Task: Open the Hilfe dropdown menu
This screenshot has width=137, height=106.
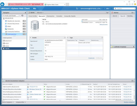Action: [x=108, y=9]
